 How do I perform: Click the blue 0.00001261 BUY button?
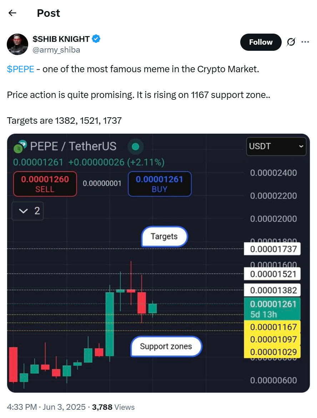point(160,184)
